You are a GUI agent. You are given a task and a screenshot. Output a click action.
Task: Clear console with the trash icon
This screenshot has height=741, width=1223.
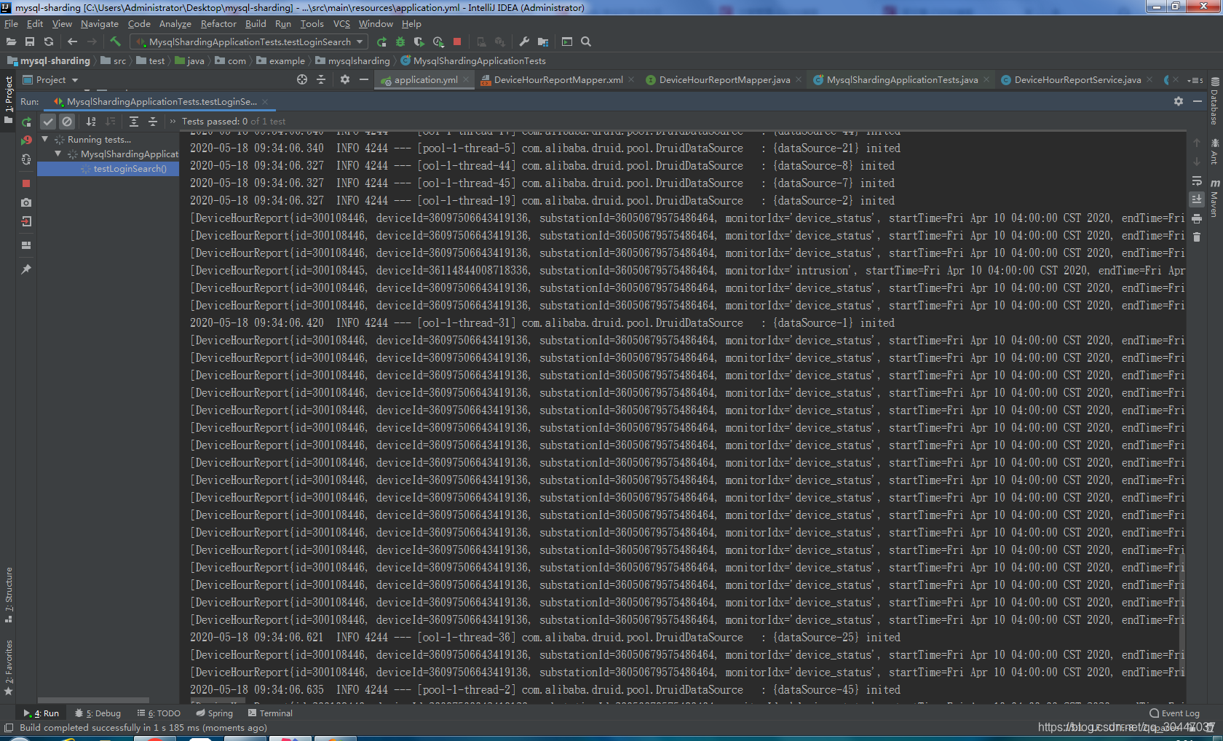(x=1197, y=237)
